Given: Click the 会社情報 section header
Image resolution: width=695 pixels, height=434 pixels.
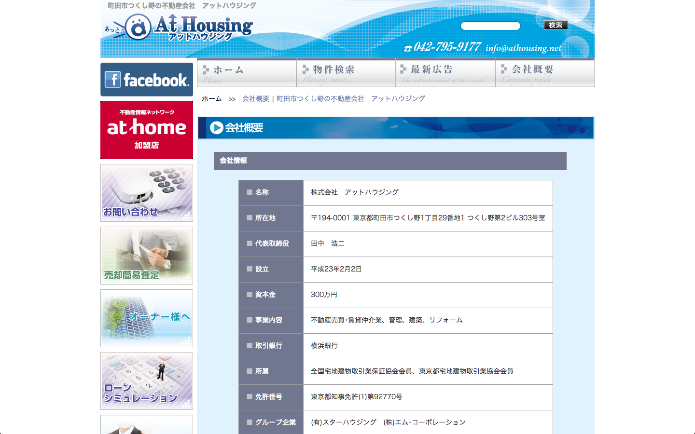Looking at the screenshot, I should click(390, 161).
